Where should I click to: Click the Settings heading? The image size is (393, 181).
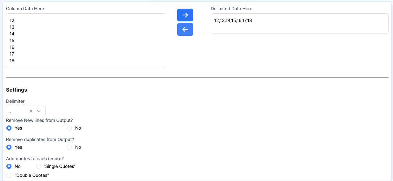click(17, 90)
